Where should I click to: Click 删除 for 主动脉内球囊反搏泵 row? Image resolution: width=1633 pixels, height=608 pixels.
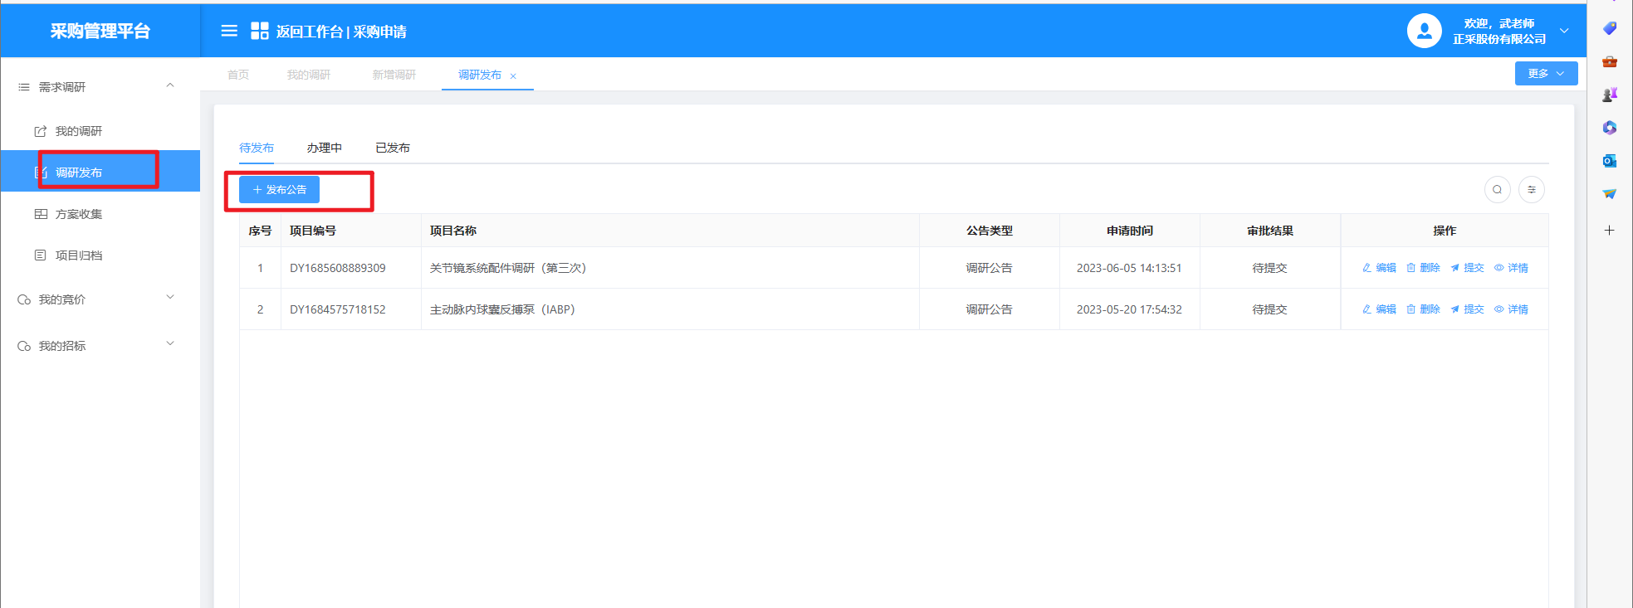pyautogui.click(x=1423, y=309)
